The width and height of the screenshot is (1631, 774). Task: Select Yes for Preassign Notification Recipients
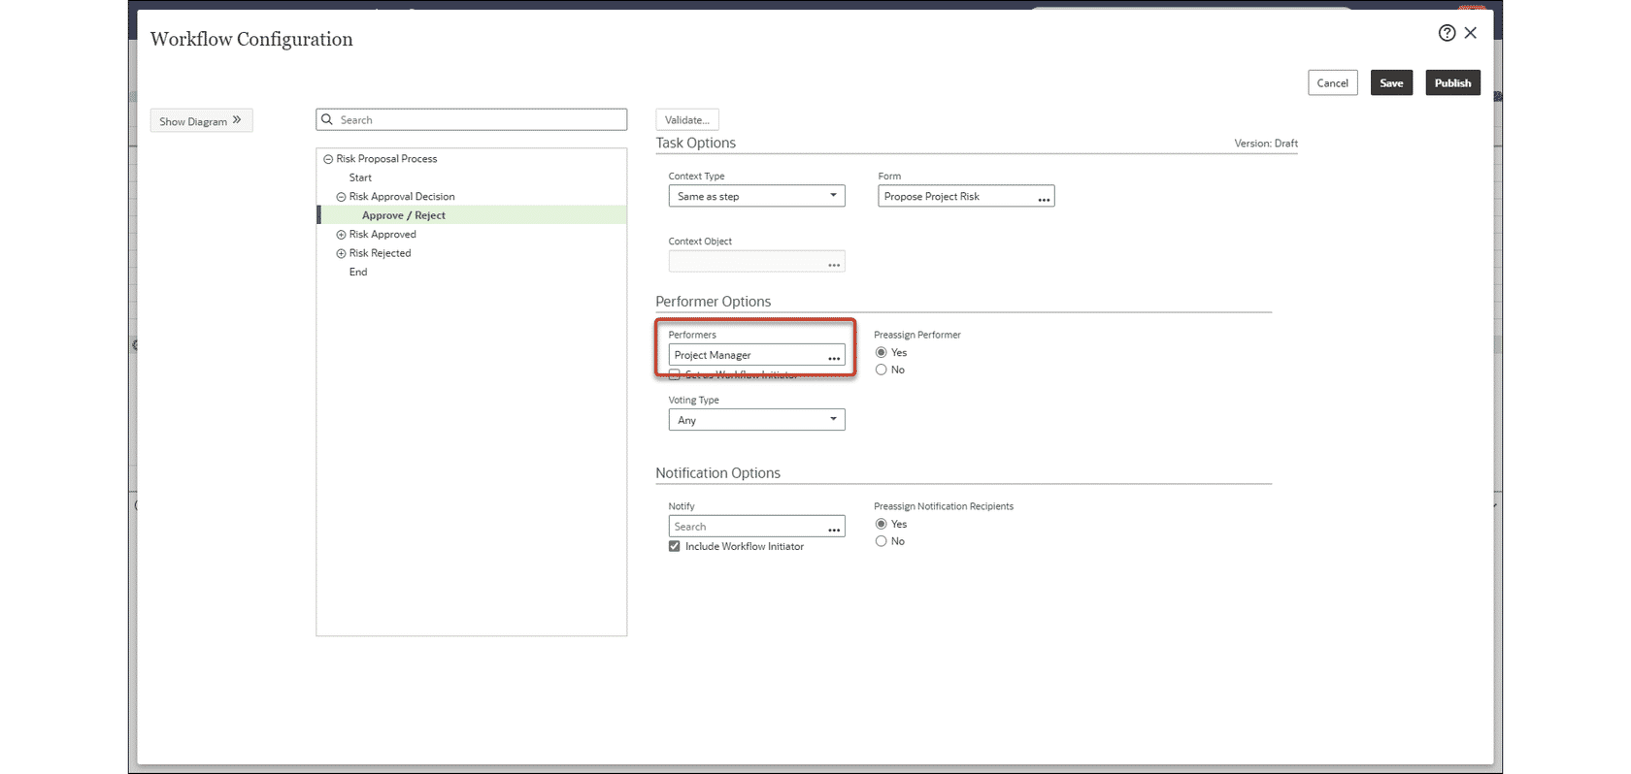point(882,525)
